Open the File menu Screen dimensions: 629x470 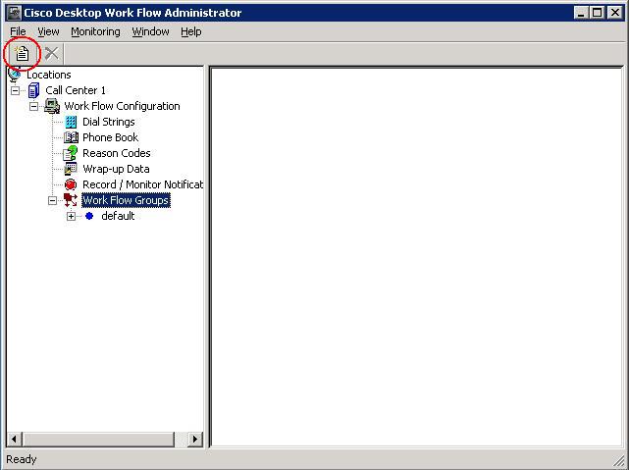tap(18, 31)
